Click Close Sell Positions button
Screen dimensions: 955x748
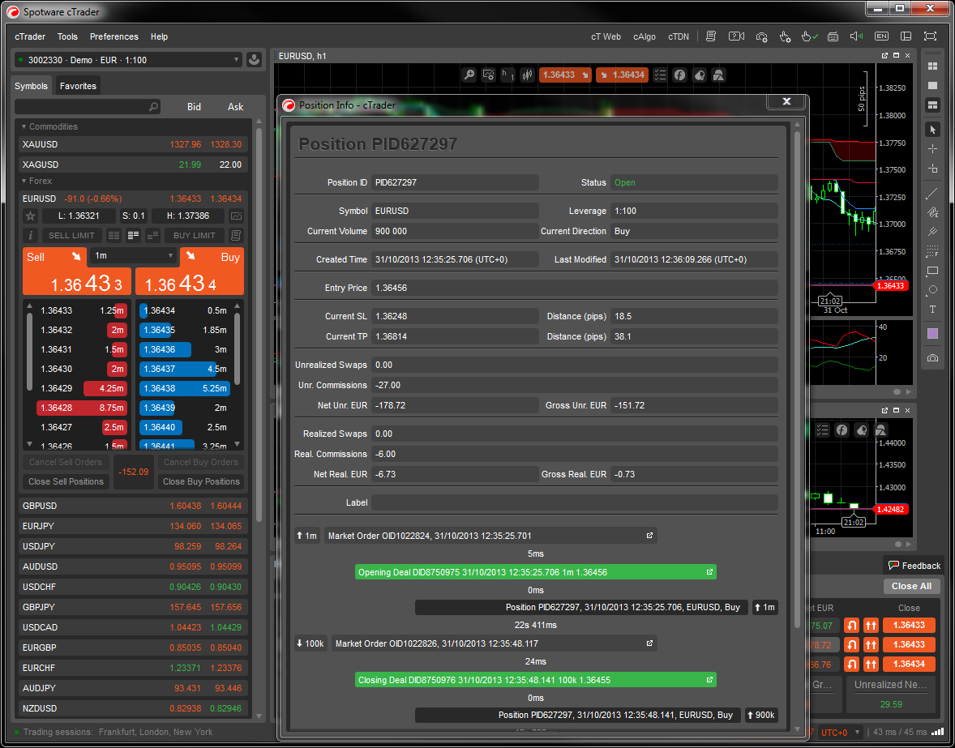66,481
